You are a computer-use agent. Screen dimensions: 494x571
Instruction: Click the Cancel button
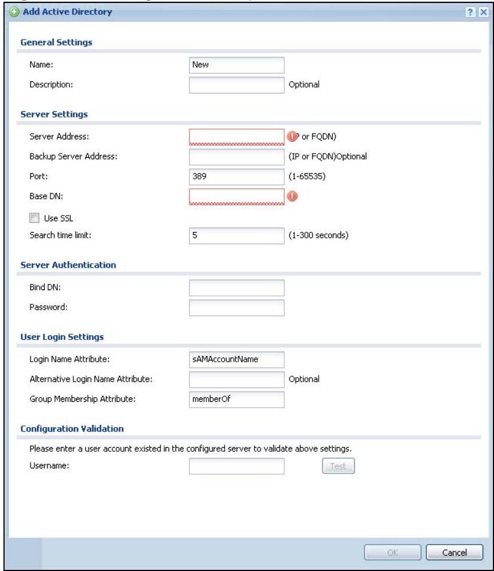[x=454, y=553]
